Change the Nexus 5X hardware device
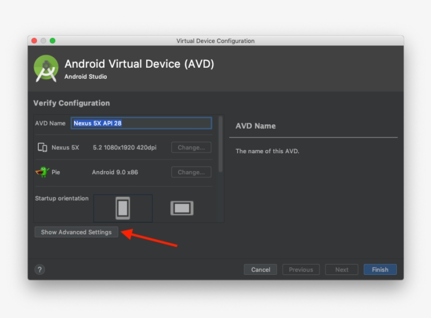Screen dimensions: 431x318 point(191,147)
